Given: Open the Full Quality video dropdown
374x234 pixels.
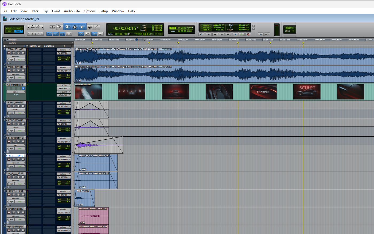Looking at the screenshot, I should 63,92.
